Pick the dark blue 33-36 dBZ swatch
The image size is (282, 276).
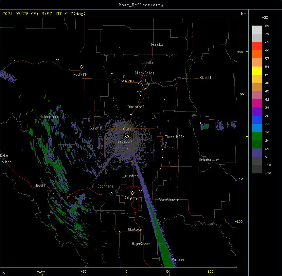[257, 120]
